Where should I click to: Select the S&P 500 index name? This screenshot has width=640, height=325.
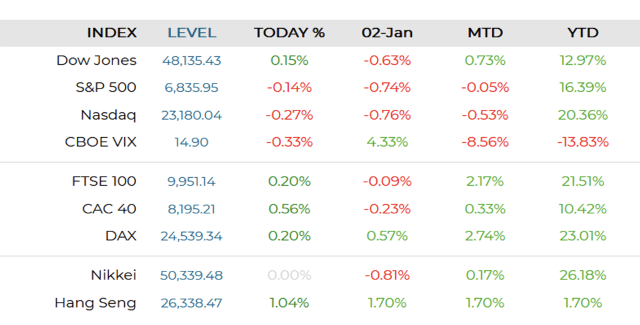pos(106,87)
